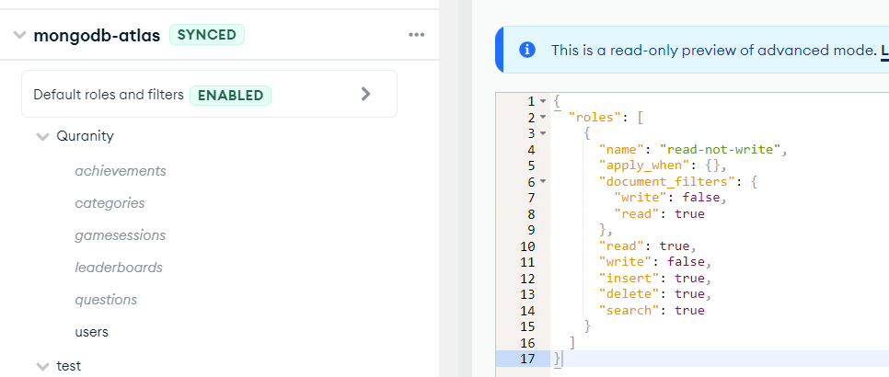The width and height of the screenshot is (889, 377).
Task: Fold the JSON block at line 1
Action: coord(543,100)
